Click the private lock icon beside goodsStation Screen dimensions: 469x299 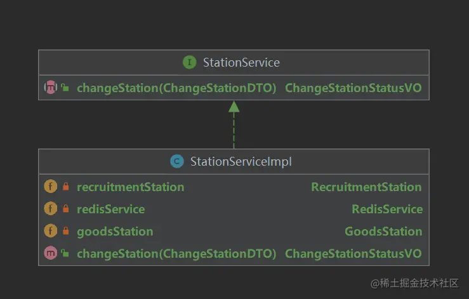[65, 231]
